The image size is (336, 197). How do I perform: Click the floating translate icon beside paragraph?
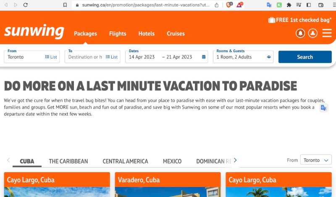(x=323, y=107)
